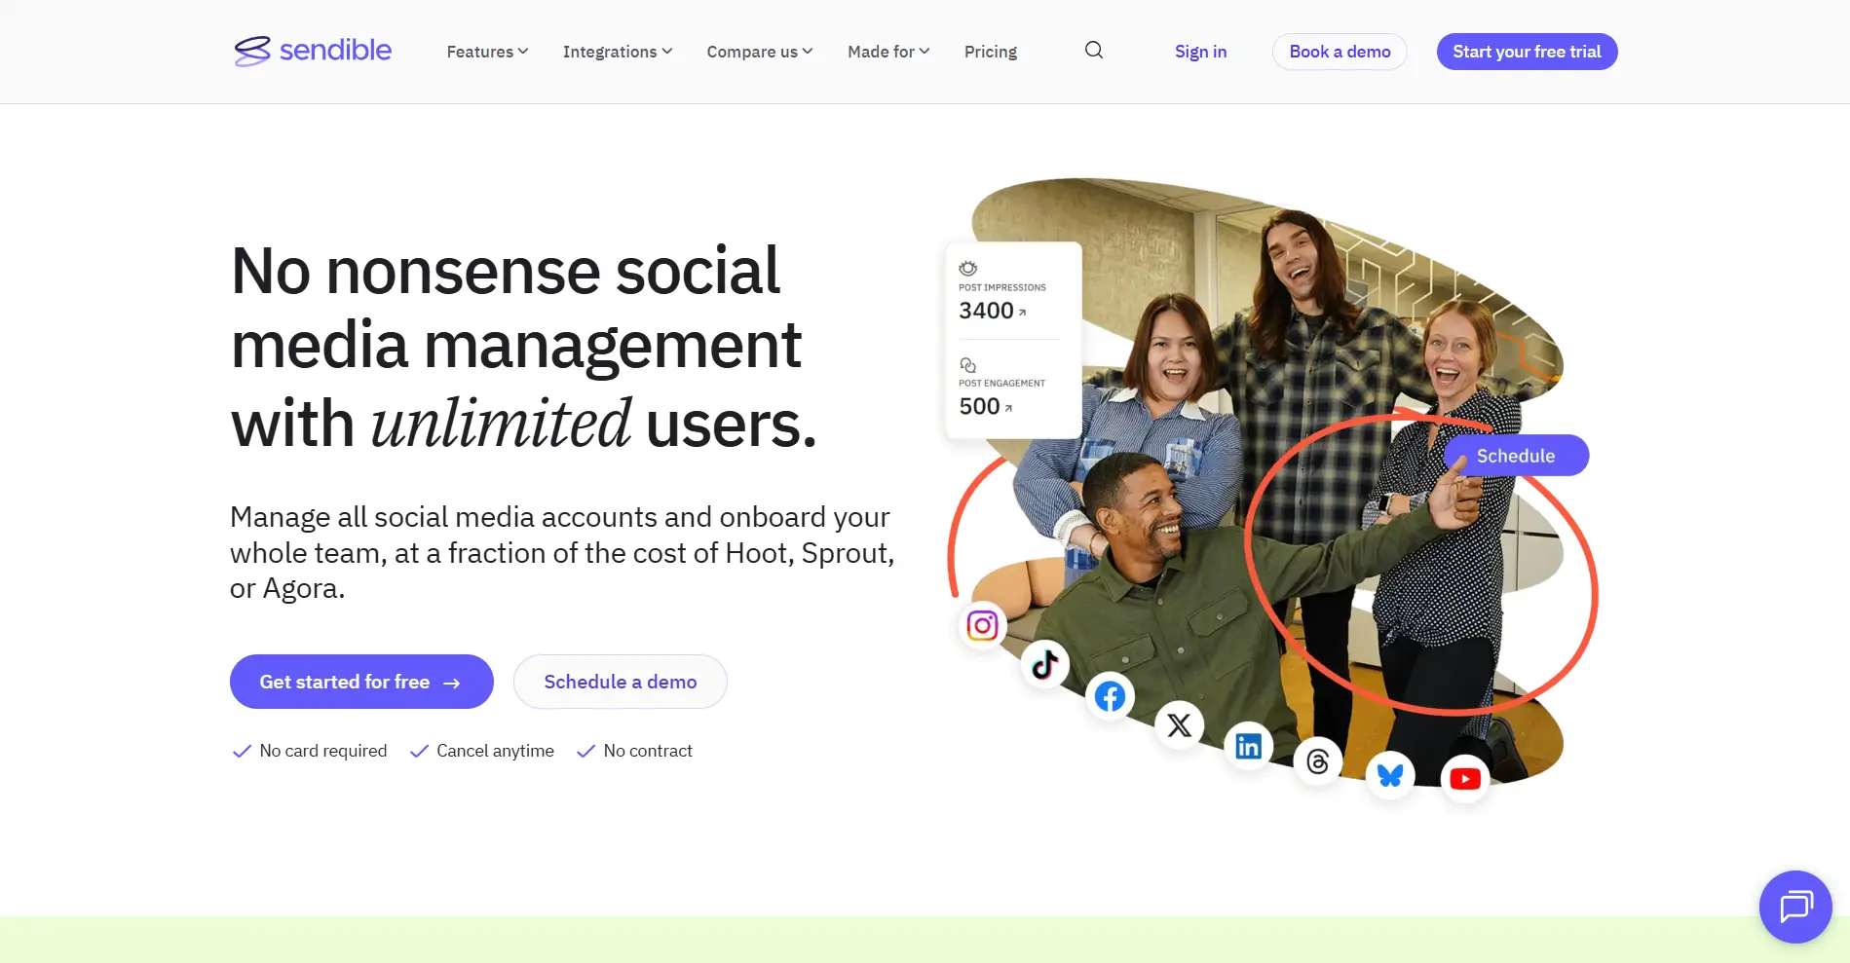Click the post engagement chat icon
The height and width of the screenshot is (963, 1850).
968,365
